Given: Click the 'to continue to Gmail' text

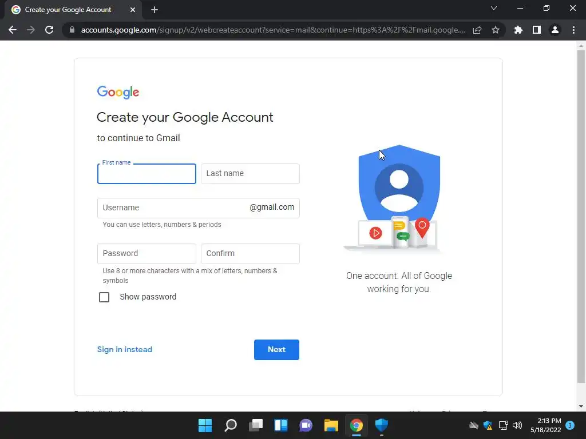Looking at the screenshot, I should tap(138, 138).
